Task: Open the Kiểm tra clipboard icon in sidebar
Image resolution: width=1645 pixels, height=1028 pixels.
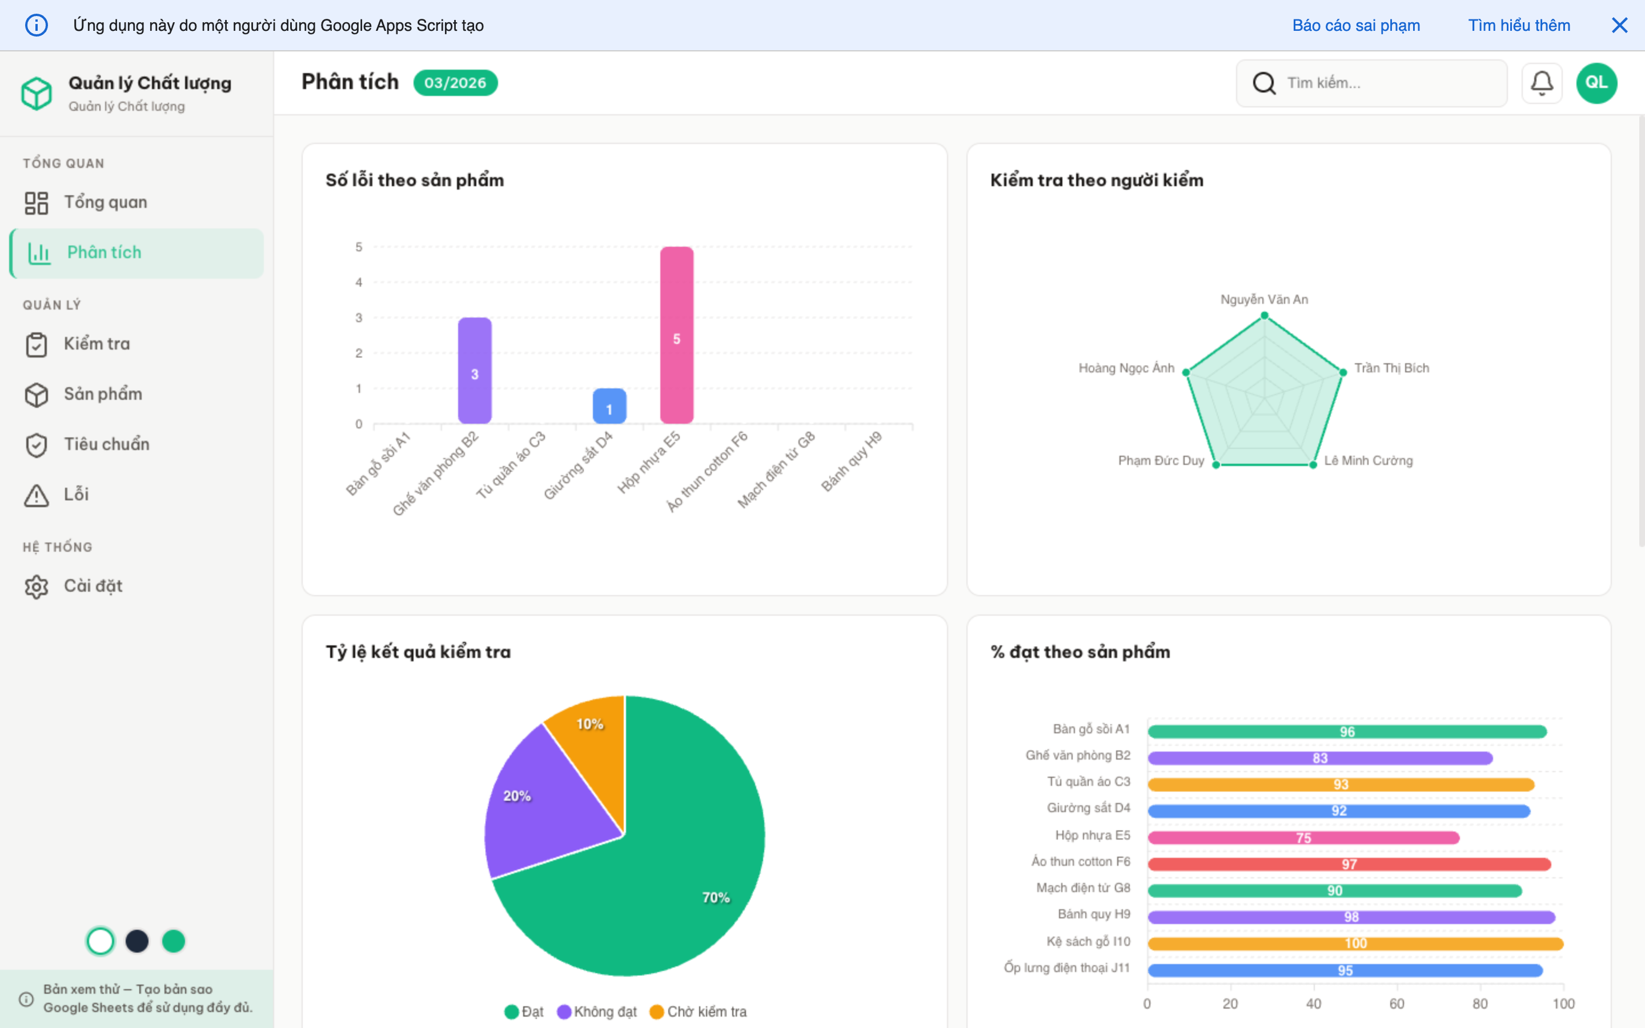Action: 37,343
